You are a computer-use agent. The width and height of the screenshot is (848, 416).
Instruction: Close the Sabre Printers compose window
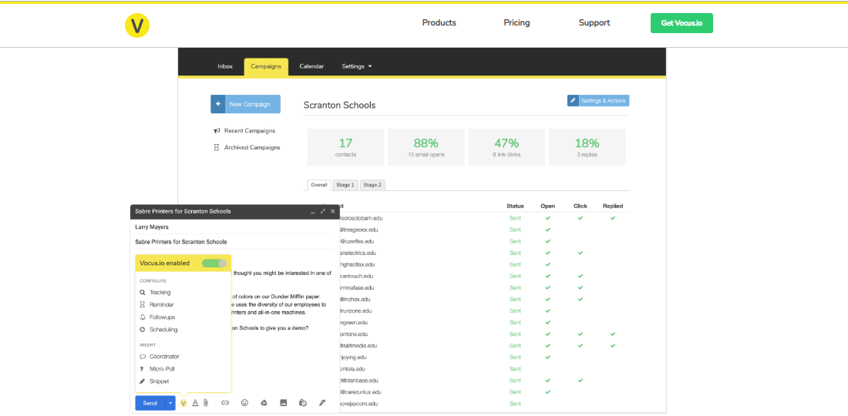click(332, 211)
